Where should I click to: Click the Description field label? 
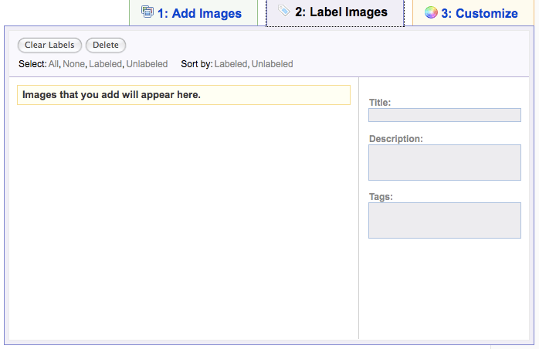click(395, 138)
